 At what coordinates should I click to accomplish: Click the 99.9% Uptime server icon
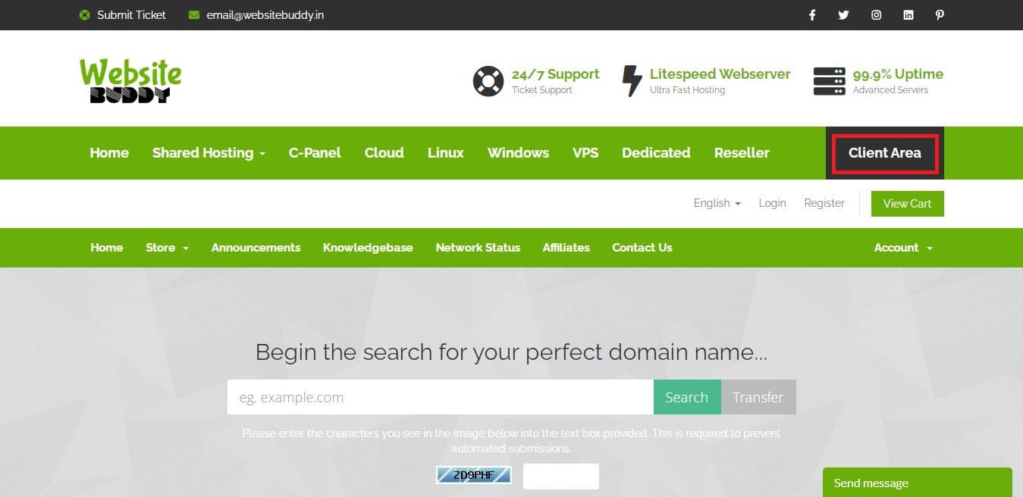[x=829, y=81]
